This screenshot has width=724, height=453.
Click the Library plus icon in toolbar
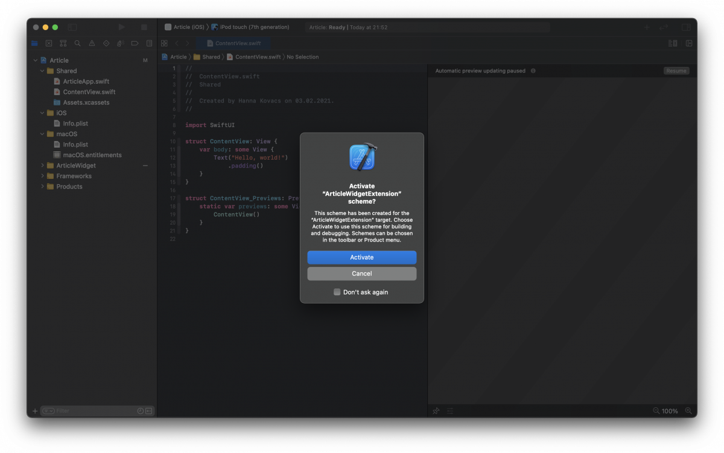click(647, 27)
